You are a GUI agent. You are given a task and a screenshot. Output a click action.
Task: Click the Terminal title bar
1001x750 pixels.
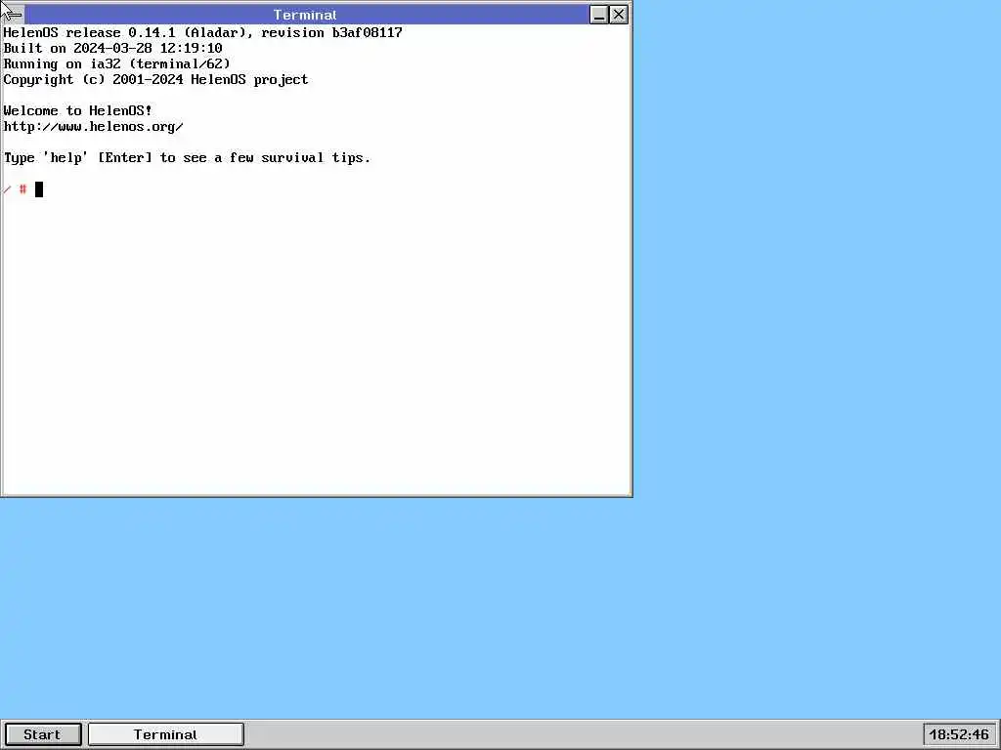point(305,15)
